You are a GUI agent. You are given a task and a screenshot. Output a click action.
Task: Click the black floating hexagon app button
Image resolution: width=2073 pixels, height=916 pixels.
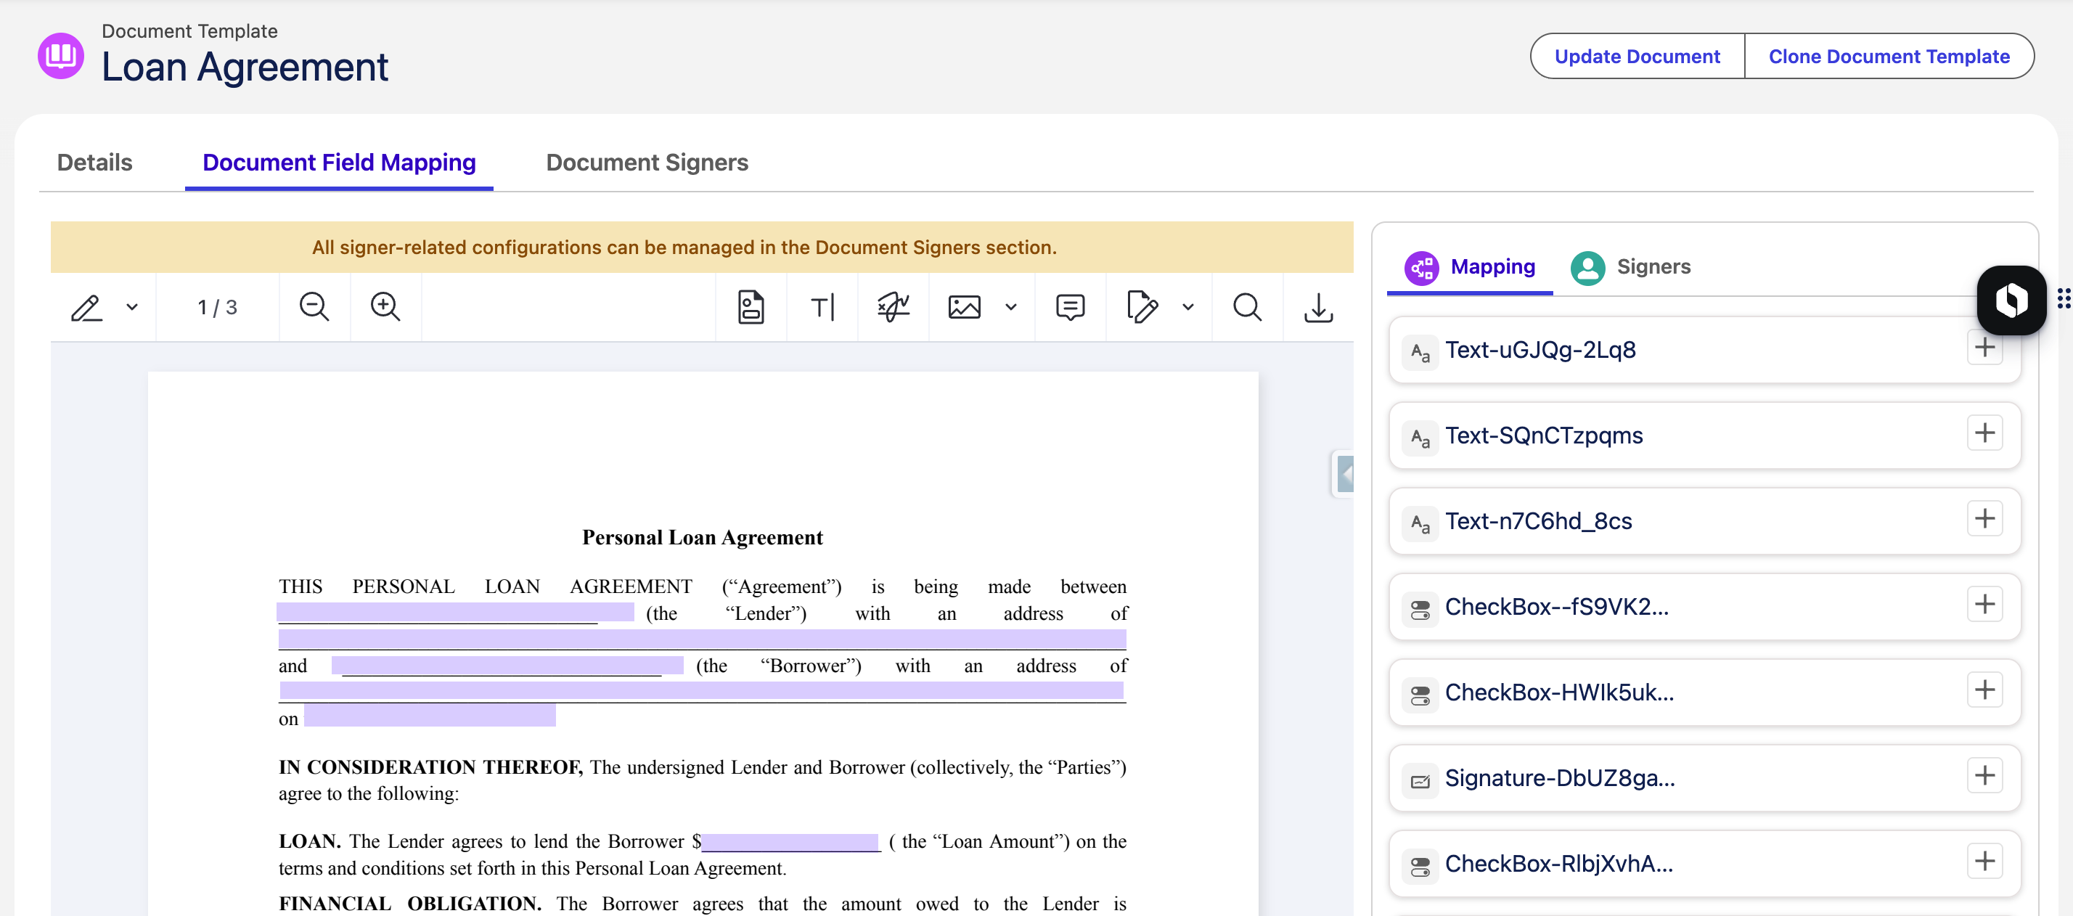[2011, 300]
